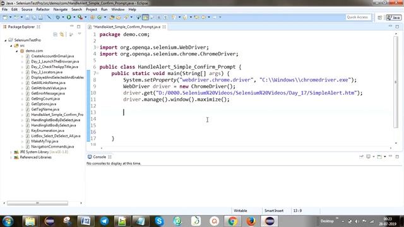
Task: Click the Open Perspective icon
Action: tap(380, 18)
